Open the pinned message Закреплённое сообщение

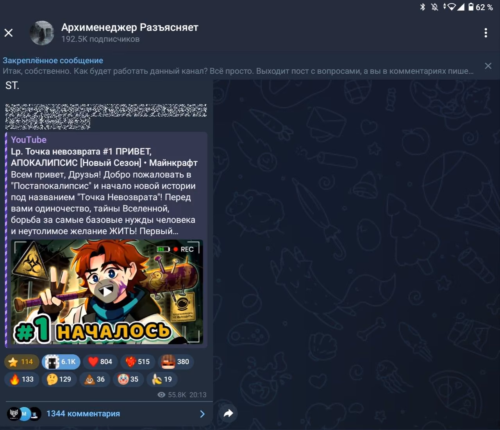click(x=238, y=66)
